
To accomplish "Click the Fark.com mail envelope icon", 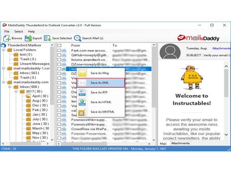I will point(64,50).
